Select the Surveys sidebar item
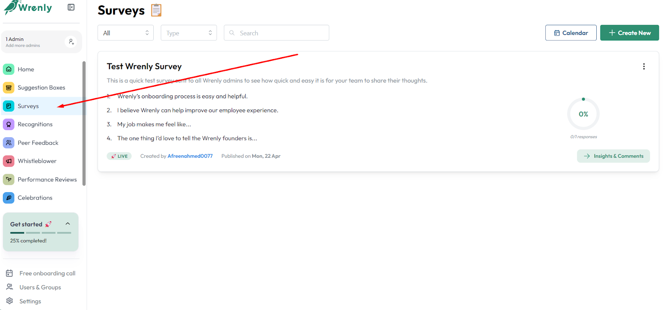 42,106
